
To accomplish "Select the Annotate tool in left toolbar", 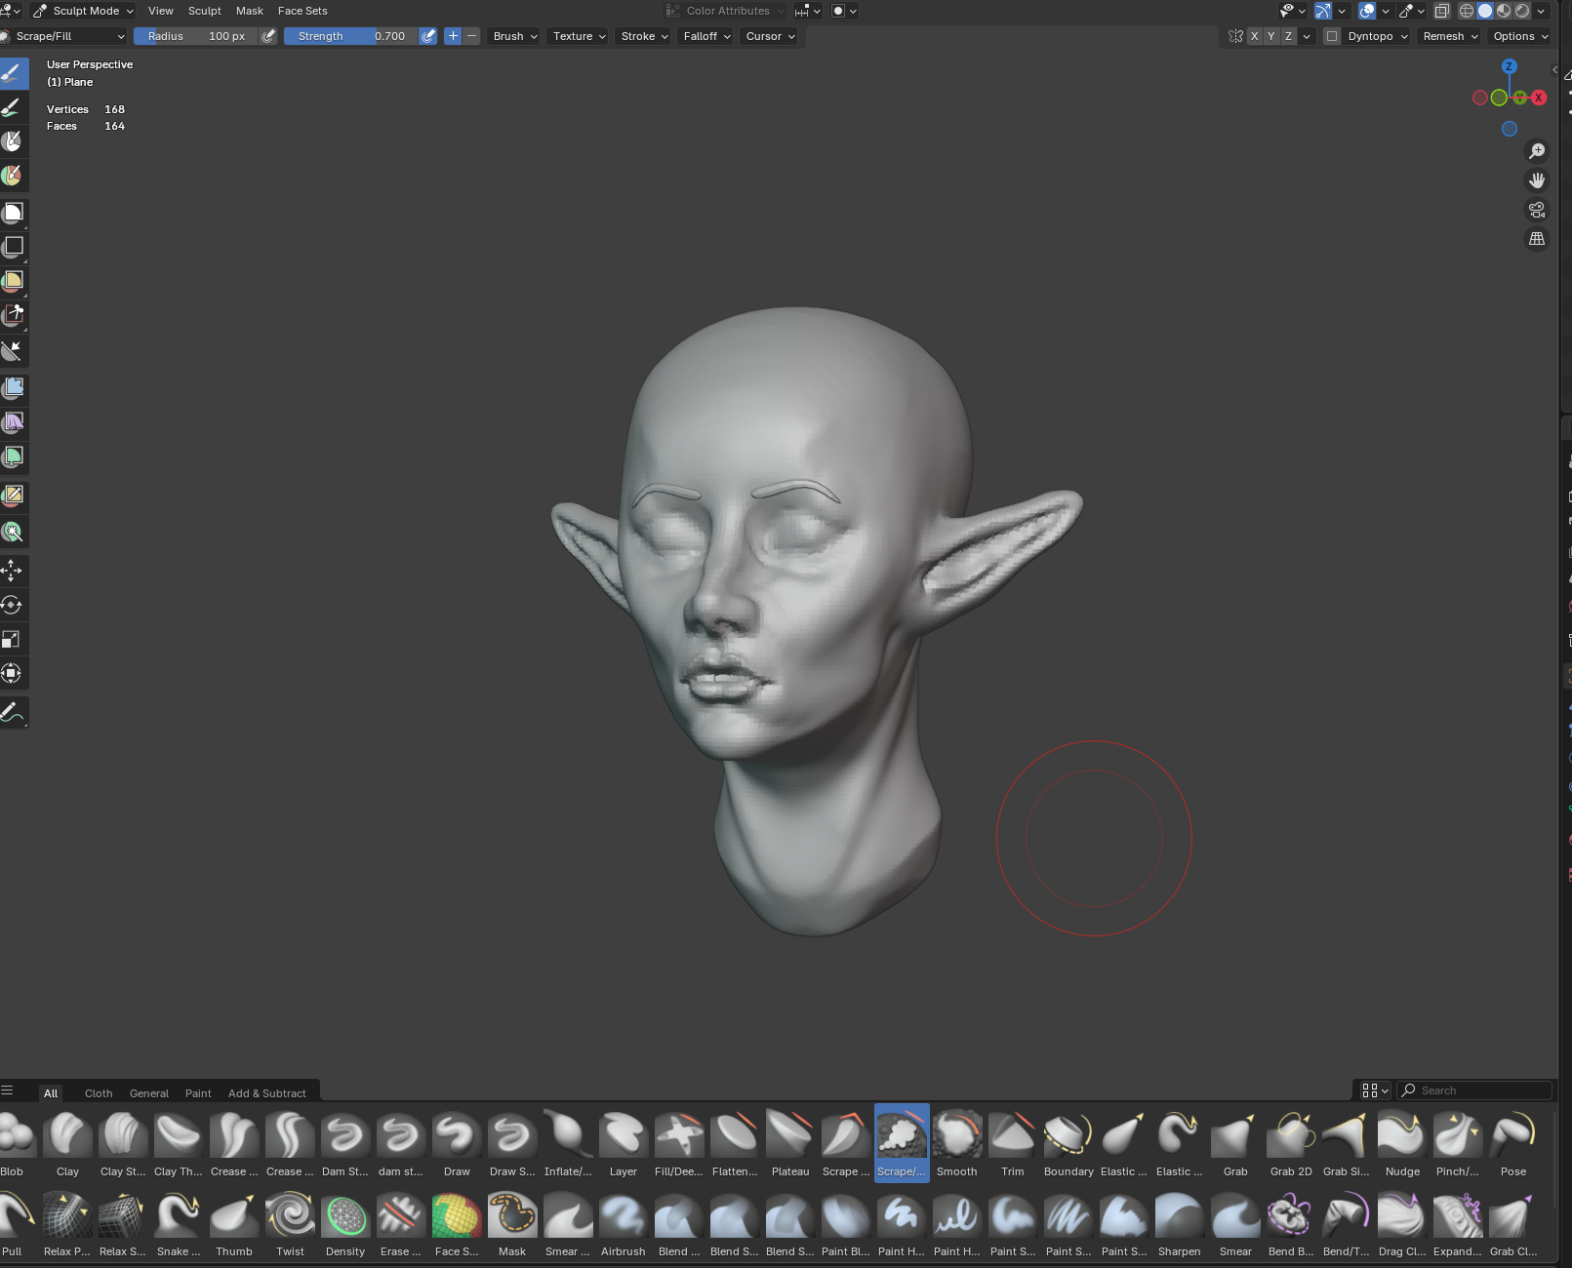I will (13, 712).
